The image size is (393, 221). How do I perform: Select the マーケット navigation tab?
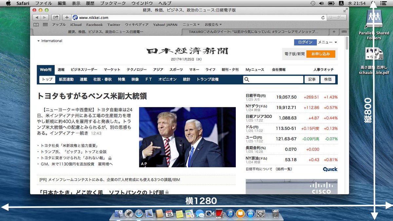coord(112,70)
